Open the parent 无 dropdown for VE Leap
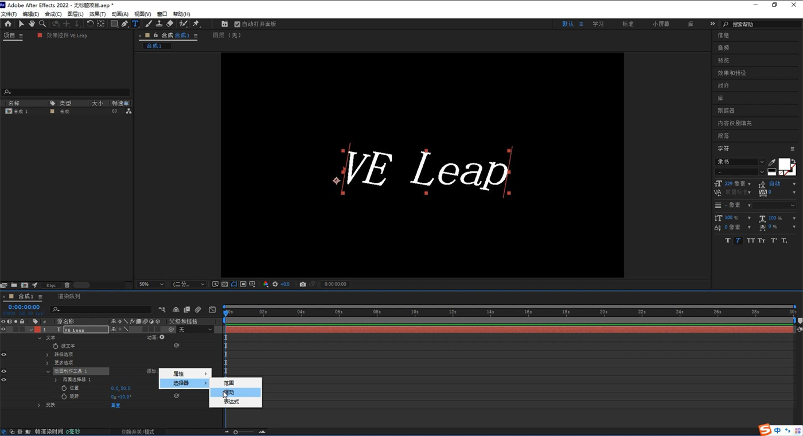The image size is (803, 436). [195, 329]
